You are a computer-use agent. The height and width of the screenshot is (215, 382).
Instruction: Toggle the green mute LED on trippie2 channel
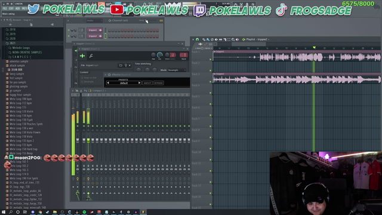coord(69,36)
